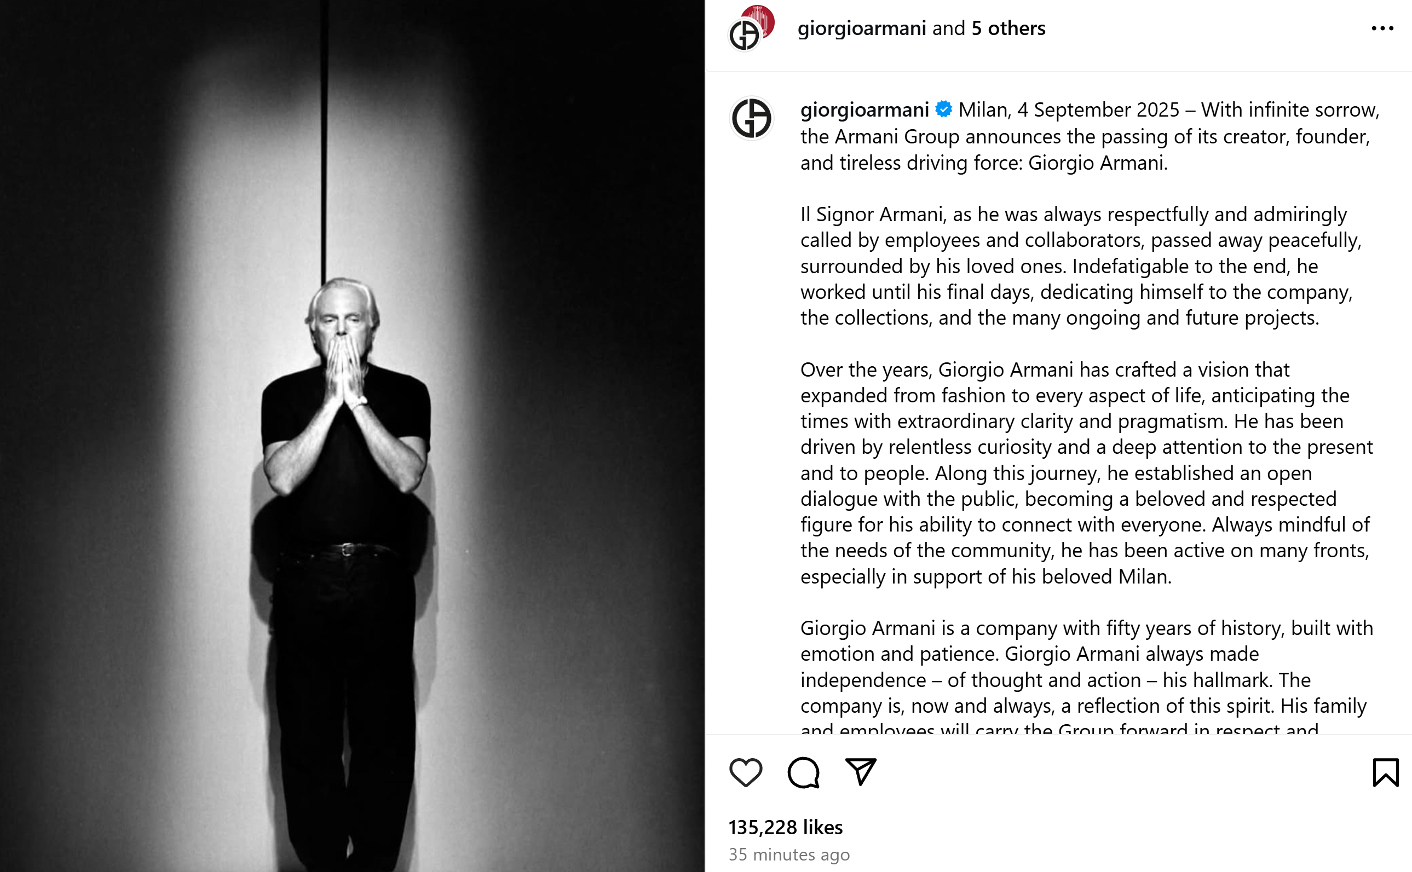This screenshot has height=872, width=1412.
Task: Click the cut-off last caption line
Action: (1059, 727)
